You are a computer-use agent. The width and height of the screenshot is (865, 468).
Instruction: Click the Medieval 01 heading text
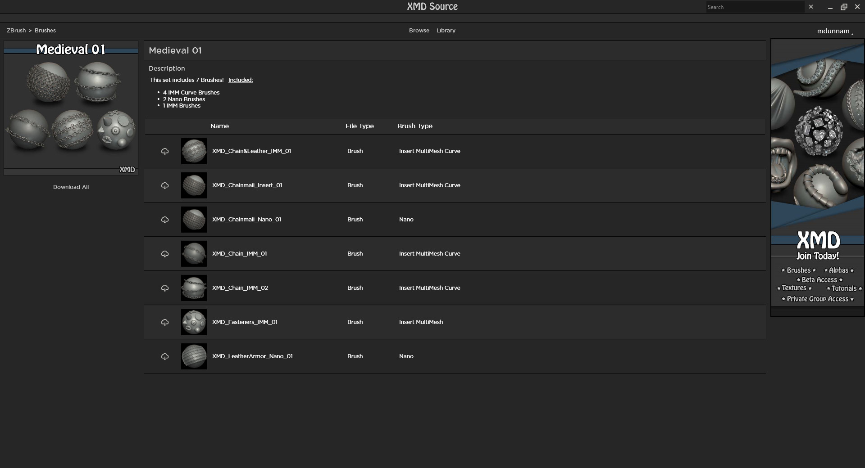(175, 50)
